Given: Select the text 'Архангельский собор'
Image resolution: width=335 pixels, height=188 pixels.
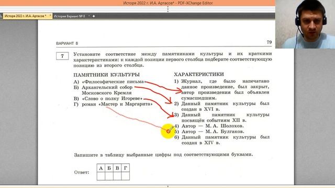Looking at the screenshot, I should click(107, 87).
